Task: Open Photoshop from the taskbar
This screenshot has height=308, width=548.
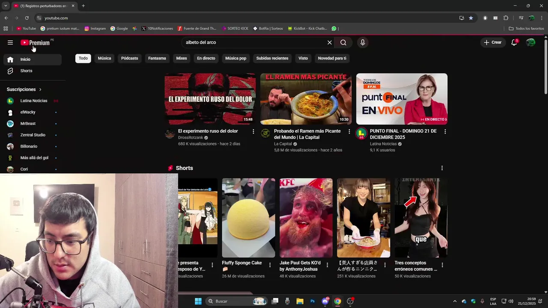Action: click(313, 301)
